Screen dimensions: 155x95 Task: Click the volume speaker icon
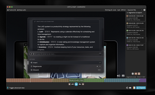coord(119,76)
